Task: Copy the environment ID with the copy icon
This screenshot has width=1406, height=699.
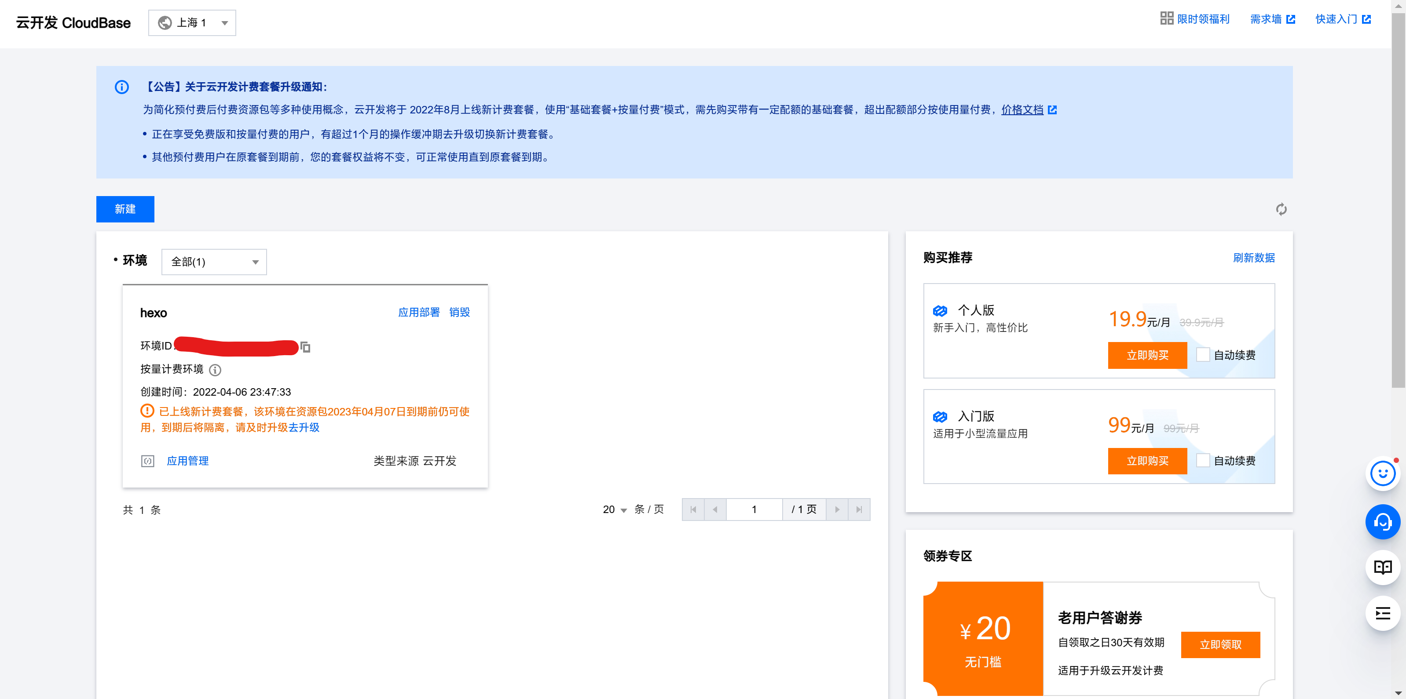Action: tap(306, 347)
